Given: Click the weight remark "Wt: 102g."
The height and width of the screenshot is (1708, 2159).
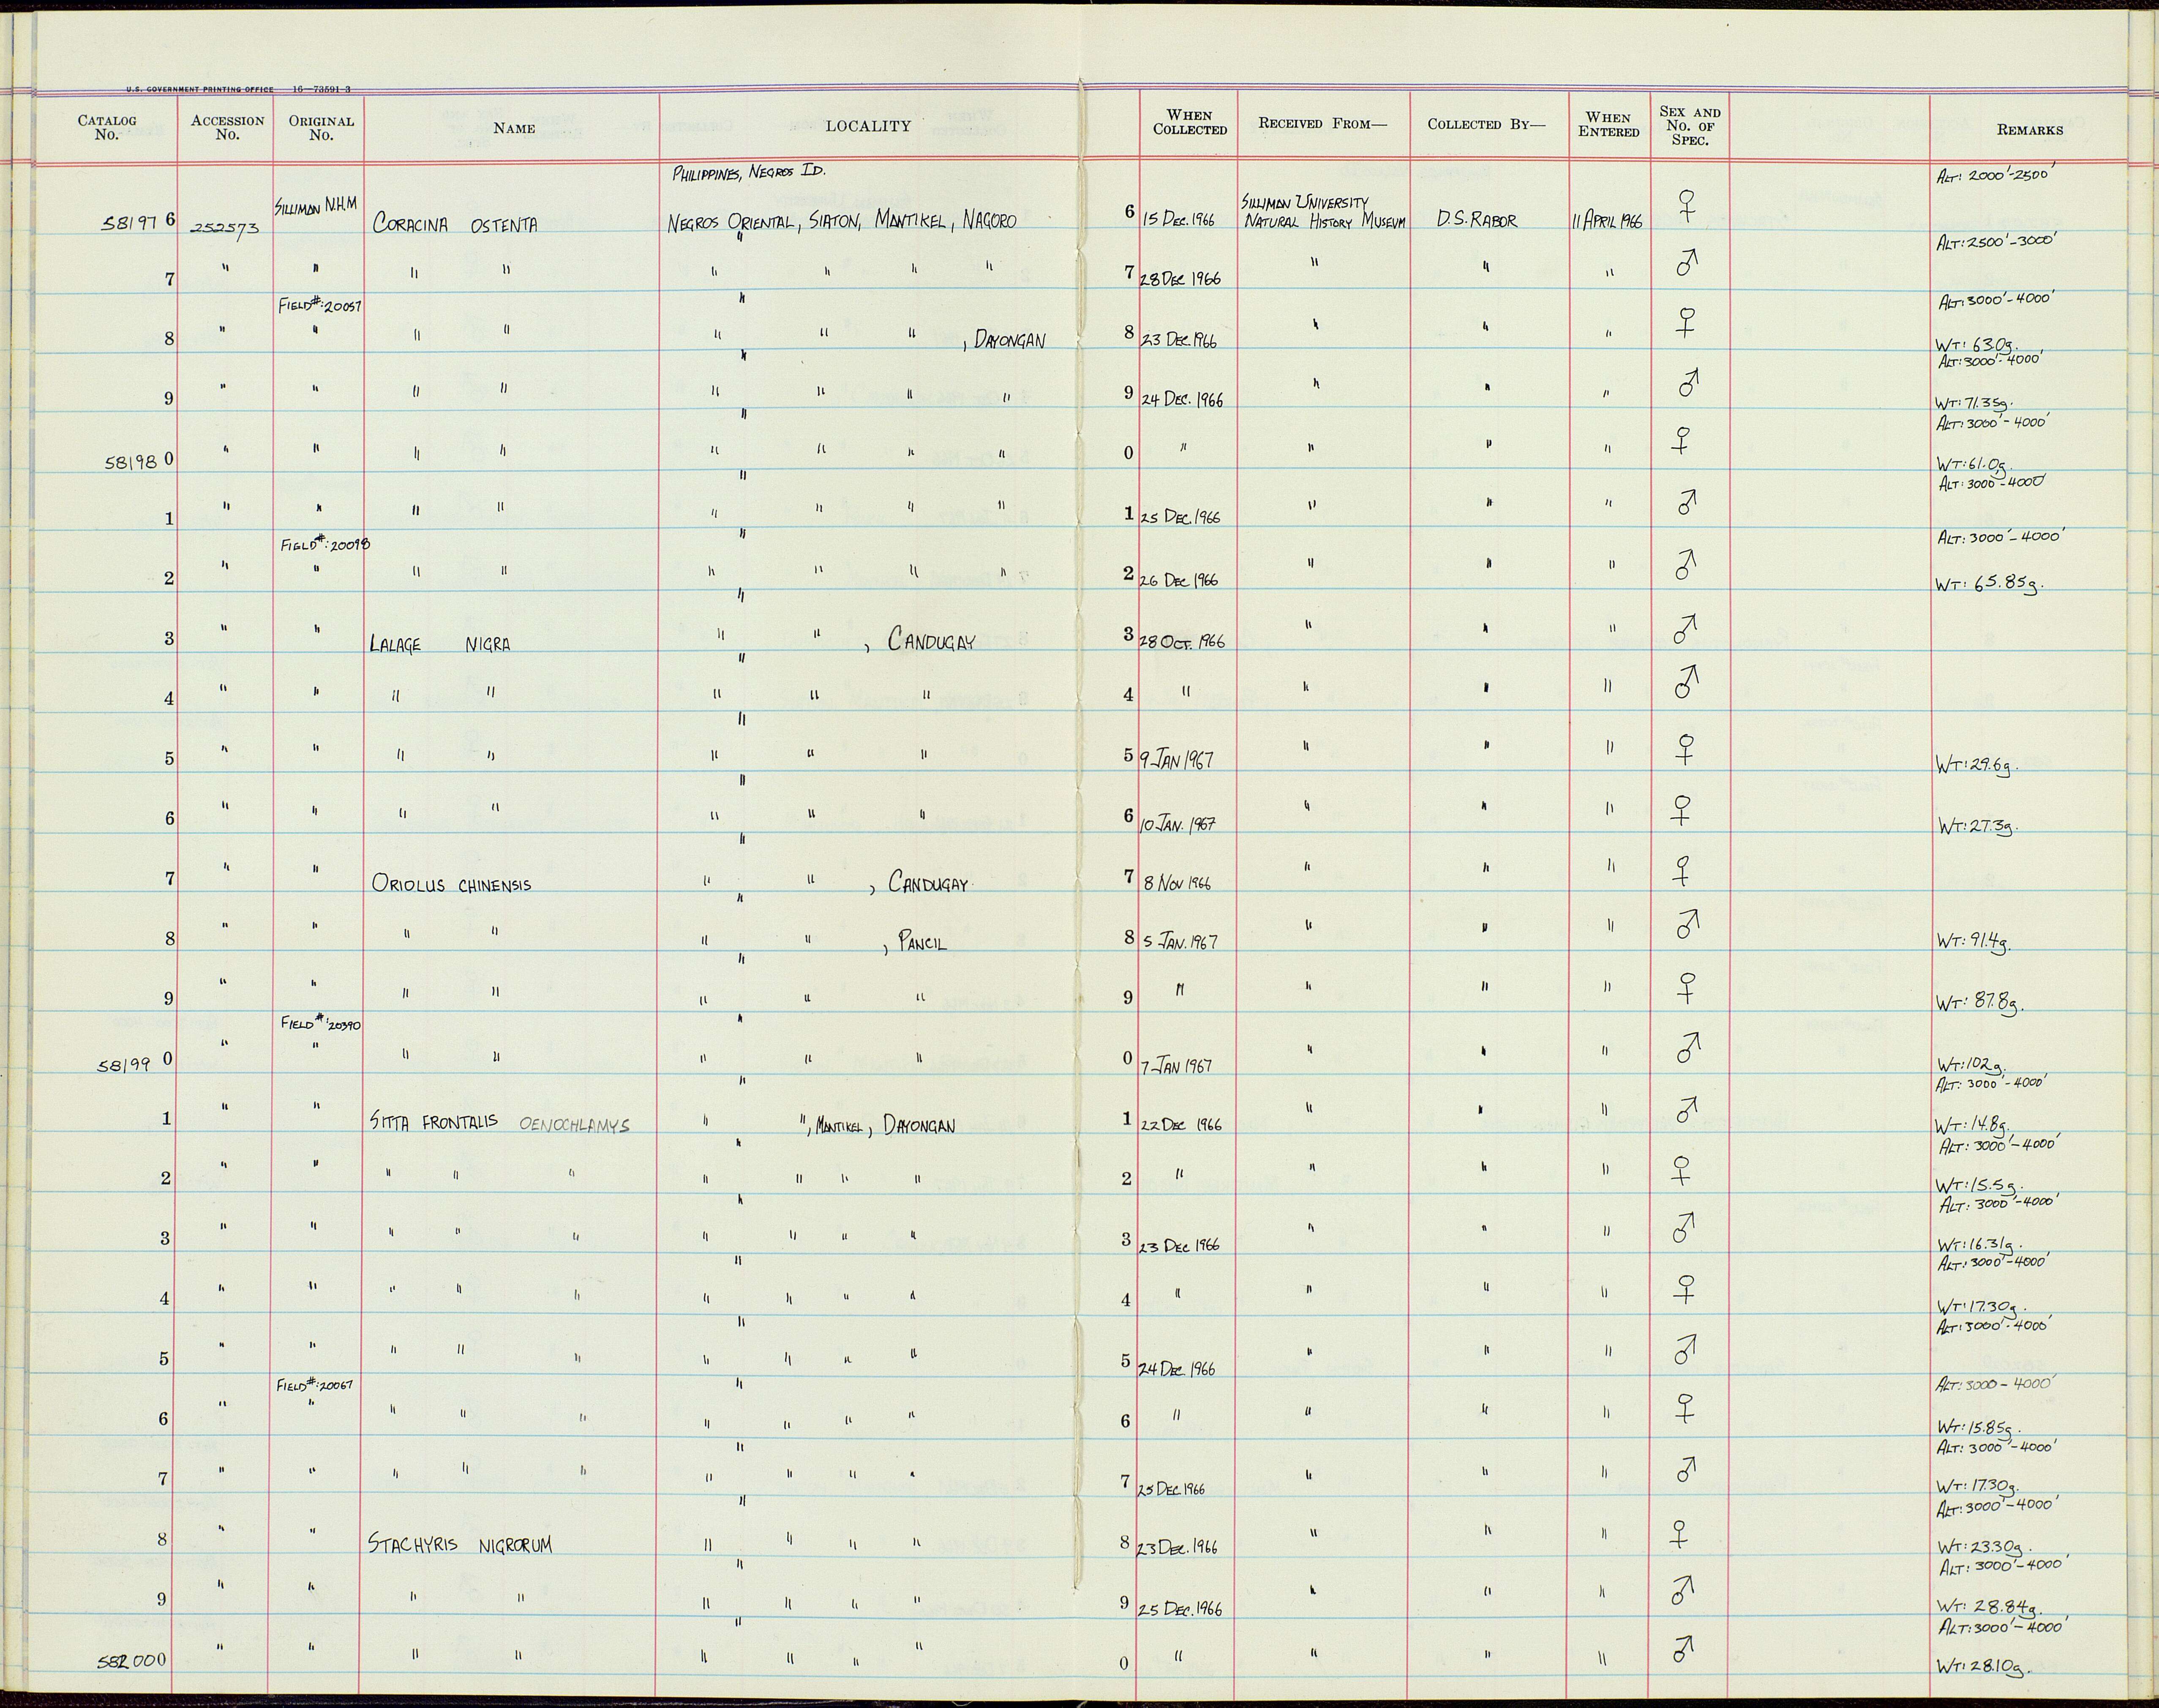Looking at the screenshot, I should (x=1970, y=1065).
